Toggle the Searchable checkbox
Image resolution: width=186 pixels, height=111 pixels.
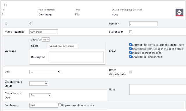pyautogui.click(x=130, y=32)
